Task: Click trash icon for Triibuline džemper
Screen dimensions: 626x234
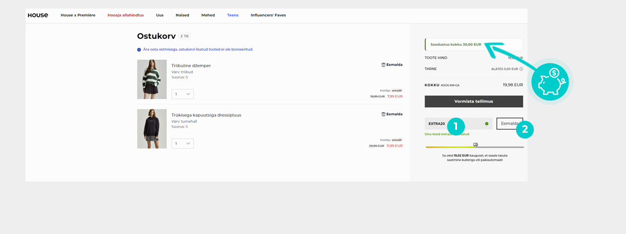Action: tap(384, 65)
